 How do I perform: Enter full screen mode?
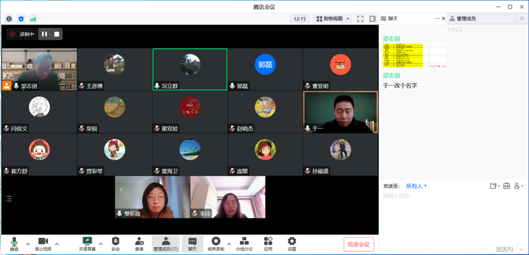(360, 19)
